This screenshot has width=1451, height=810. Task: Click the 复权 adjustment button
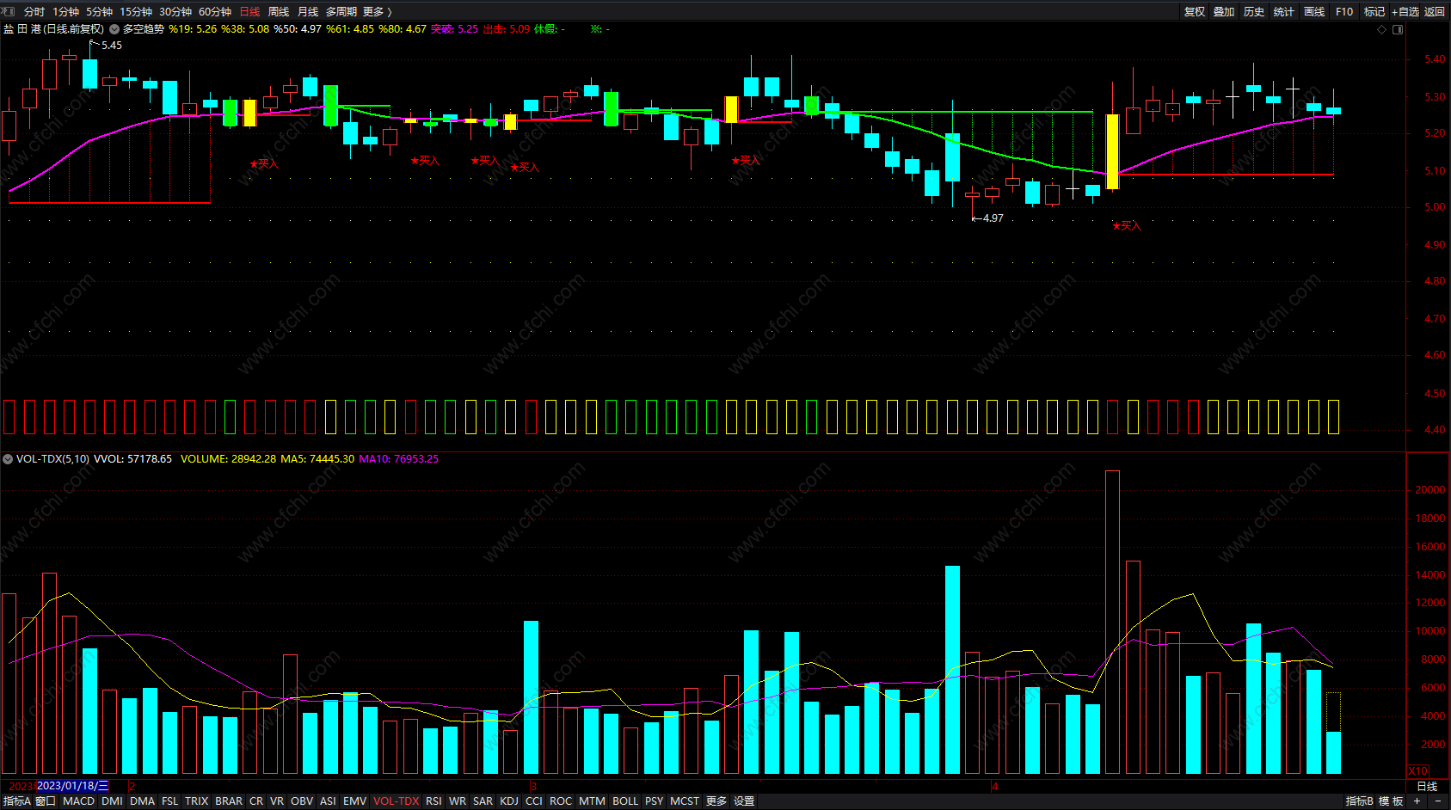point(1194,11)
